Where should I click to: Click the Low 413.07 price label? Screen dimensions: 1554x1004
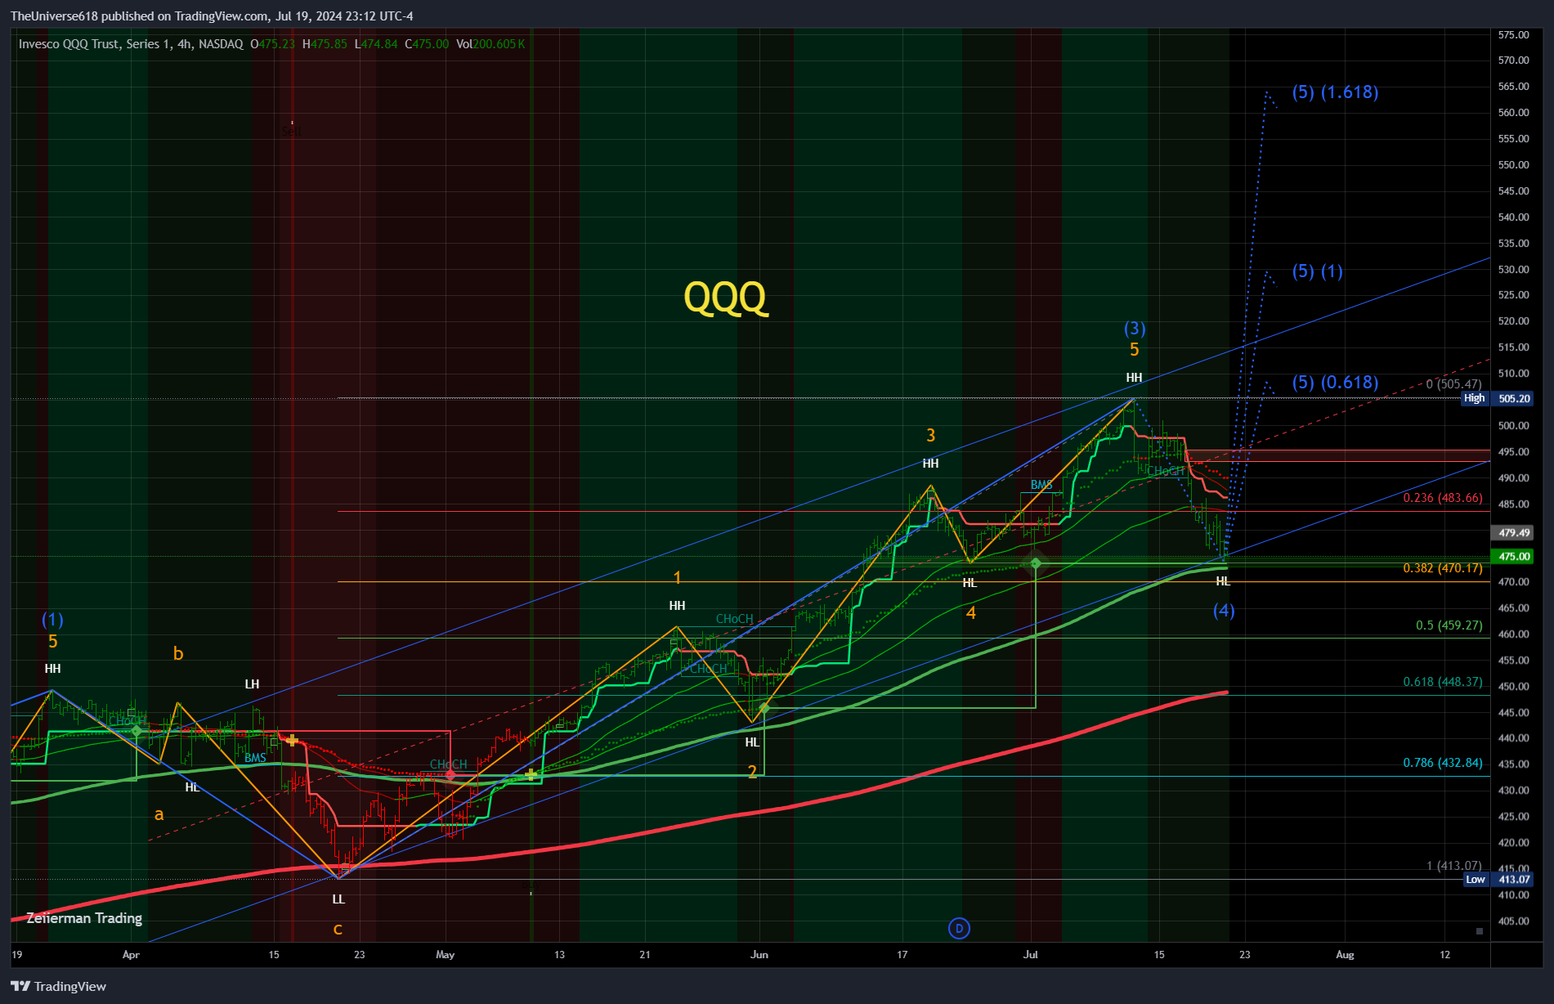point(1498,880)
